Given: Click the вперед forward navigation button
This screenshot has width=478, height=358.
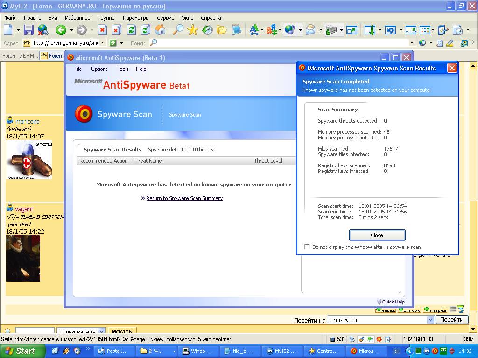Looking at the screenshot, I should coord(435,310).
